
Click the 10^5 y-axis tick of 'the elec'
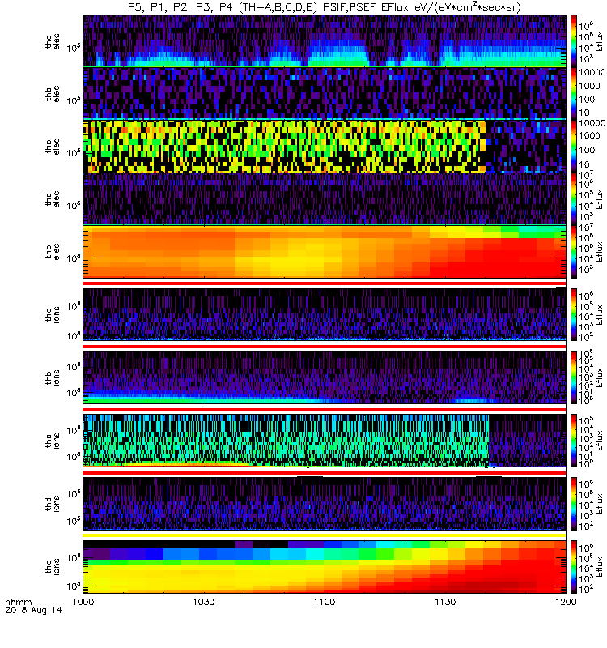coord(74,258)
